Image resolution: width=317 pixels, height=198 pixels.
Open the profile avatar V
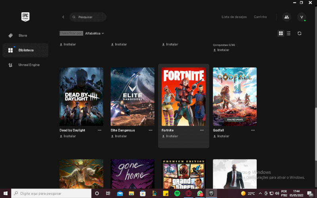pyautogui.click(x=302, y=17)
